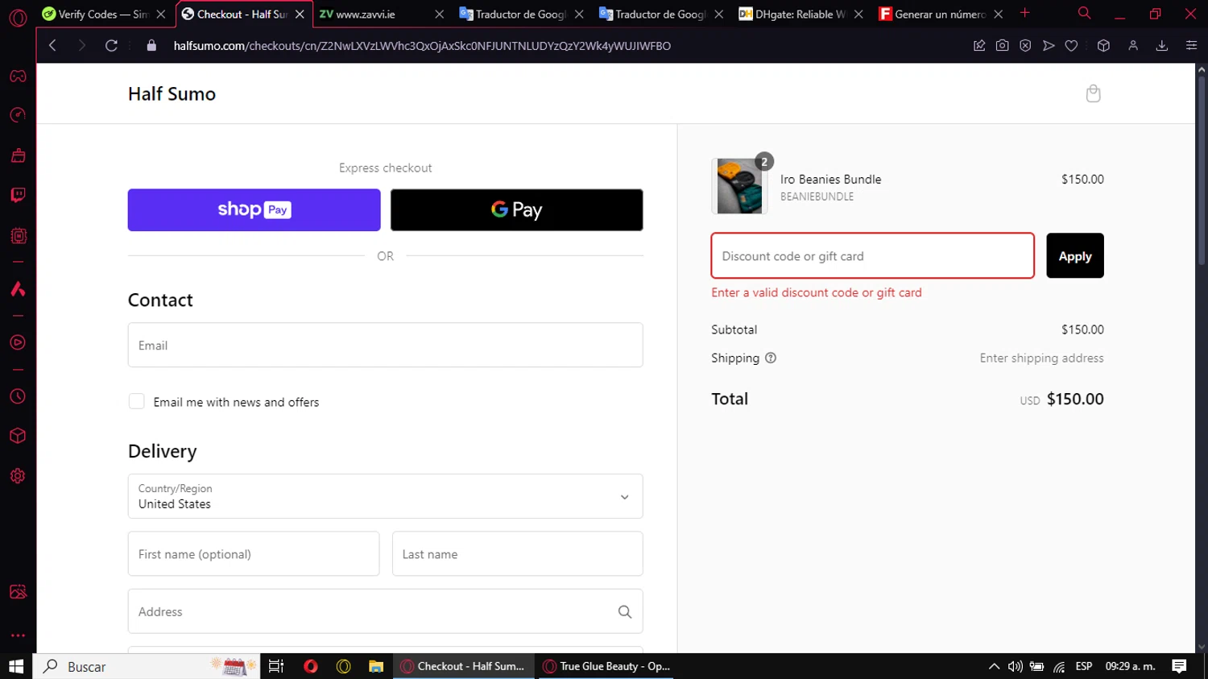1208x679 pixels.
Task: Tick 'Email me with news and offers'
Action: [x=137, y=402]
